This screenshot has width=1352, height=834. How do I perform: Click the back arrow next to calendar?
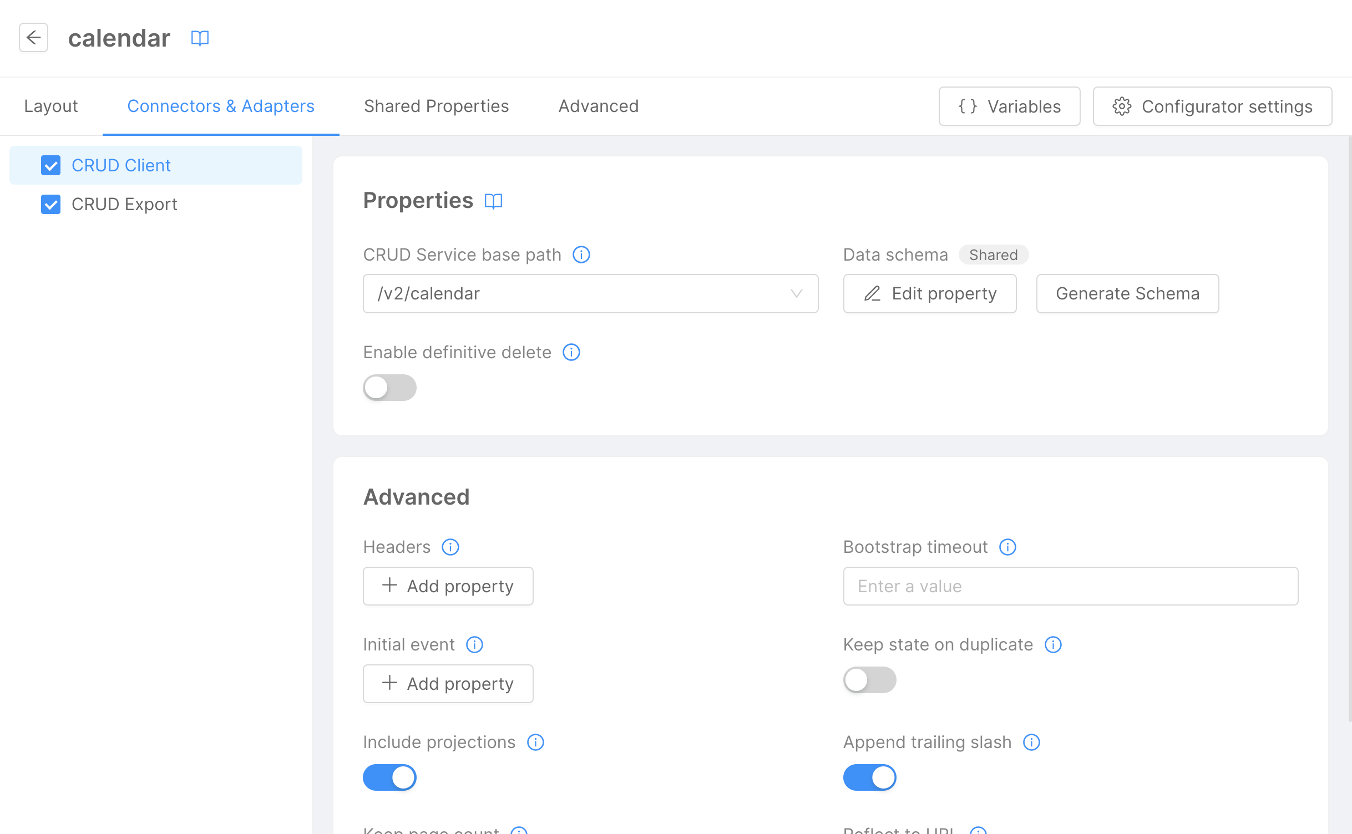pos(33,38)
